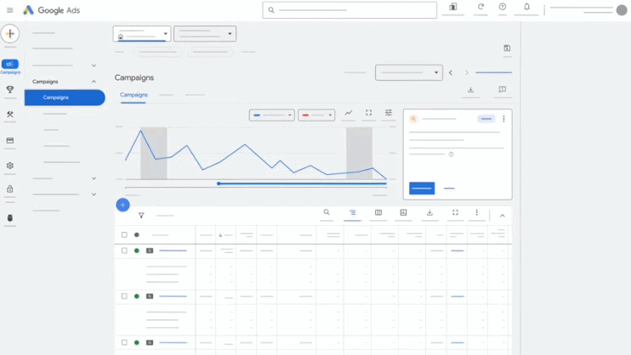Open the Billing card icon

pos(10,140)
